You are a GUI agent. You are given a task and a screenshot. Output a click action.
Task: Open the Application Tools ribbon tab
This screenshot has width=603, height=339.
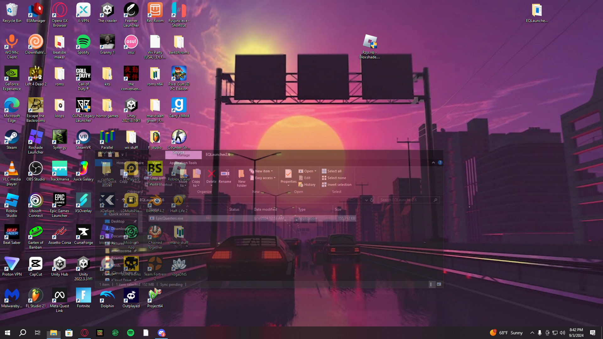coord(183,163)
